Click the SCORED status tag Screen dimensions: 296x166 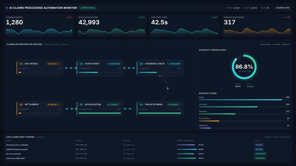[259, 145]
